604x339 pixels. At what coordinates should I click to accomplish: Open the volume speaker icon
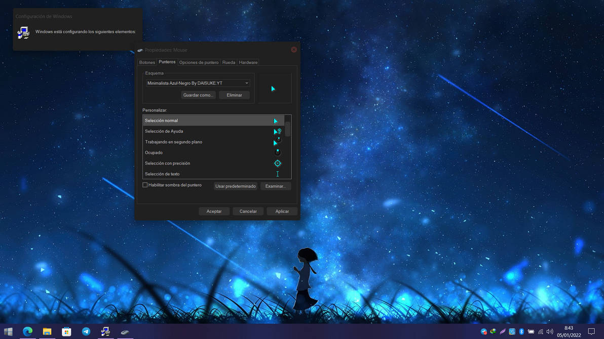point(550,331)
